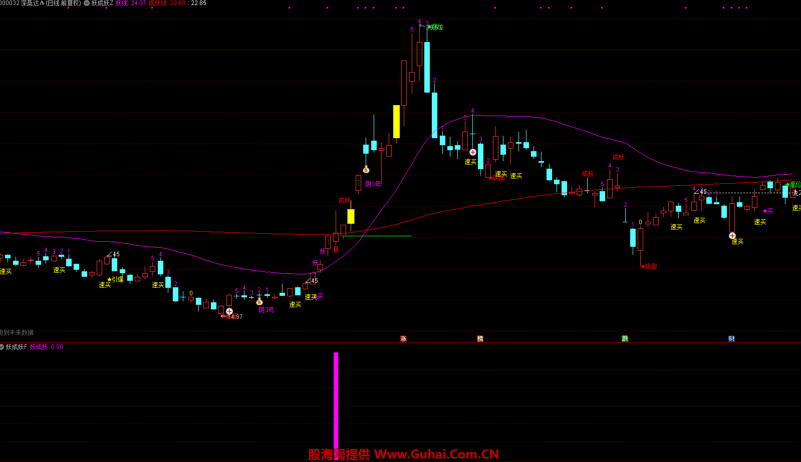This screenshot has width=801, height=462.
Task: Open the round dropdown icon beside 妖成妖Z
Action: point(87,3)
